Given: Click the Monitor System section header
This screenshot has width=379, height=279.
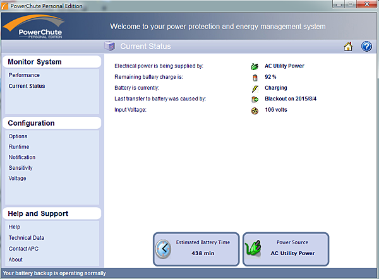Looking at the screenshot, I should (52, 62).
